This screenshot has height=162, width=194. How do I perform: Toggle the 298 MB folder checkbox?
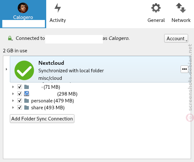click(x=20, y=94)
